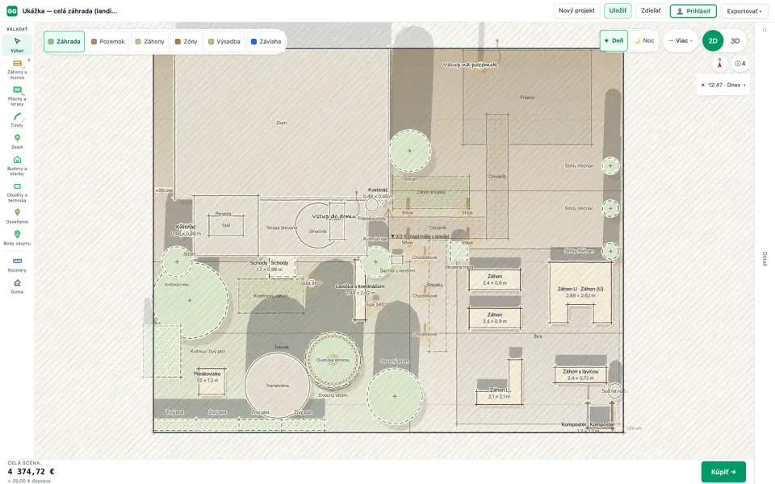This screenshot has height=484, width=775.
Task: Select the Ovínuté stromu circle object
Action: point(333,360)
